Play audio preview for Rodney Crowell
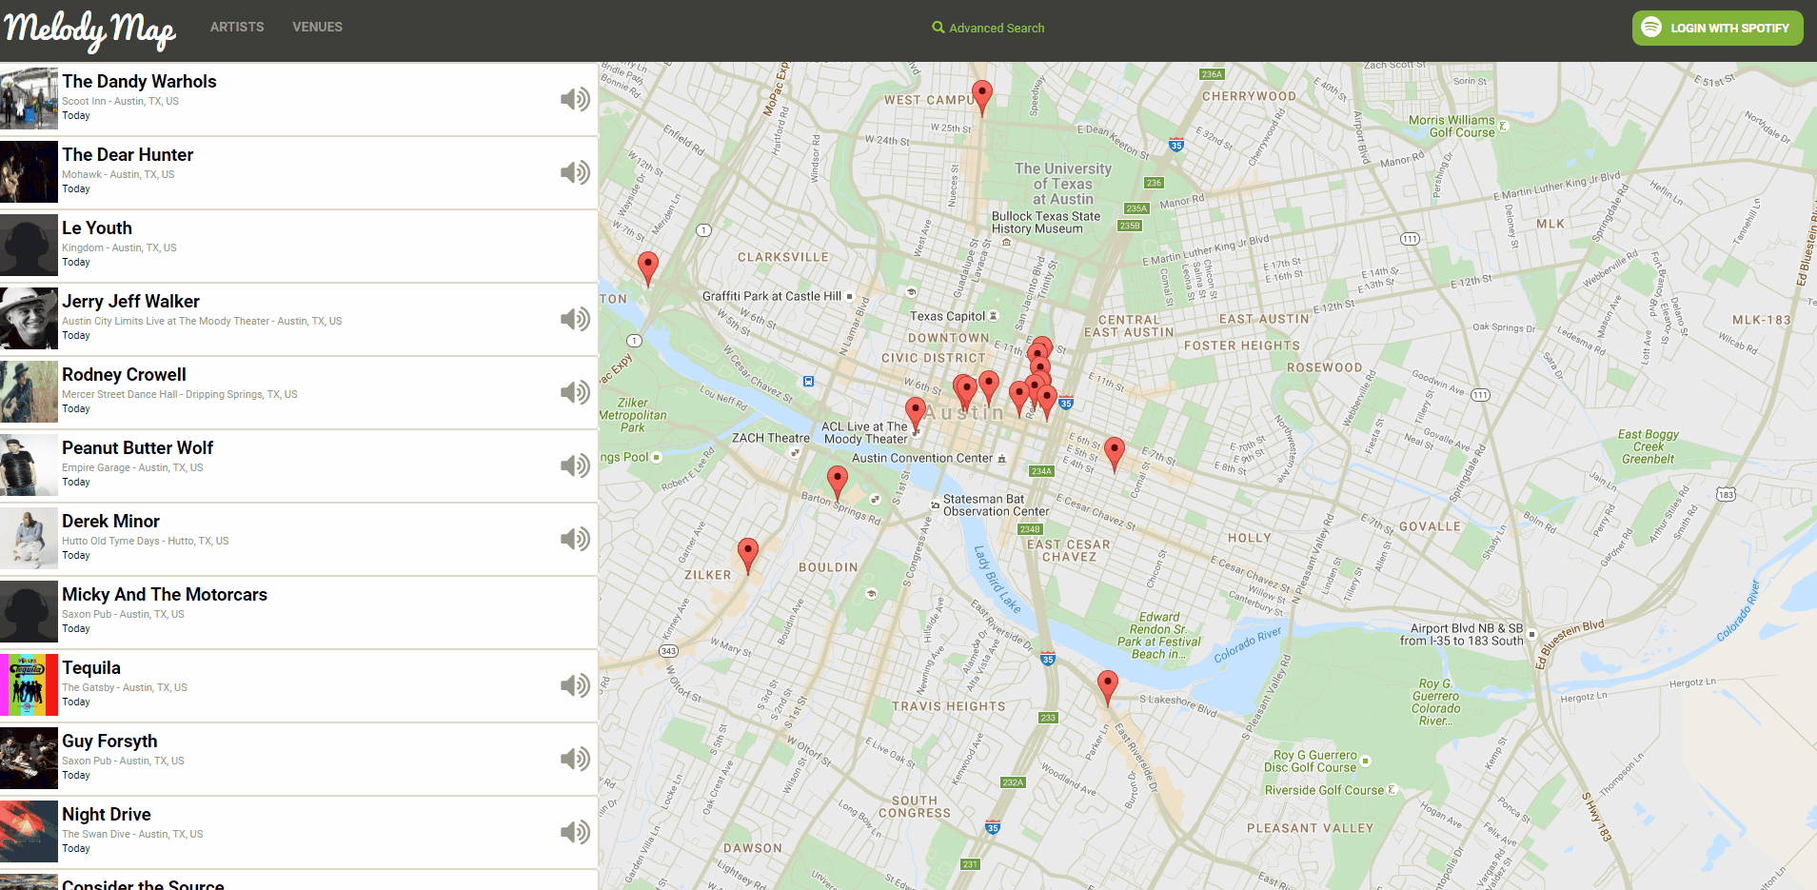Viewport: 1817px width, 890px height. 575,392
